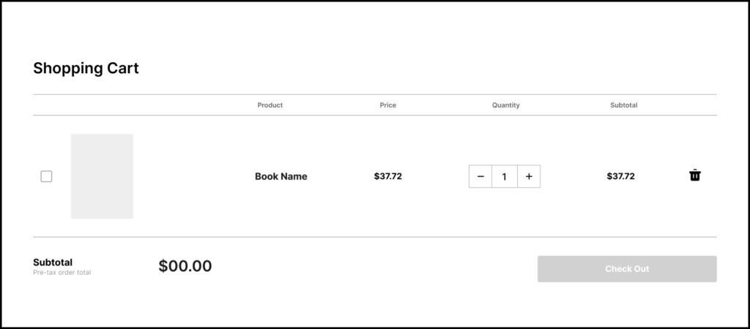Click the Subtotal column header
This screenshot has width=750, height=329.
tap(623, 105)
